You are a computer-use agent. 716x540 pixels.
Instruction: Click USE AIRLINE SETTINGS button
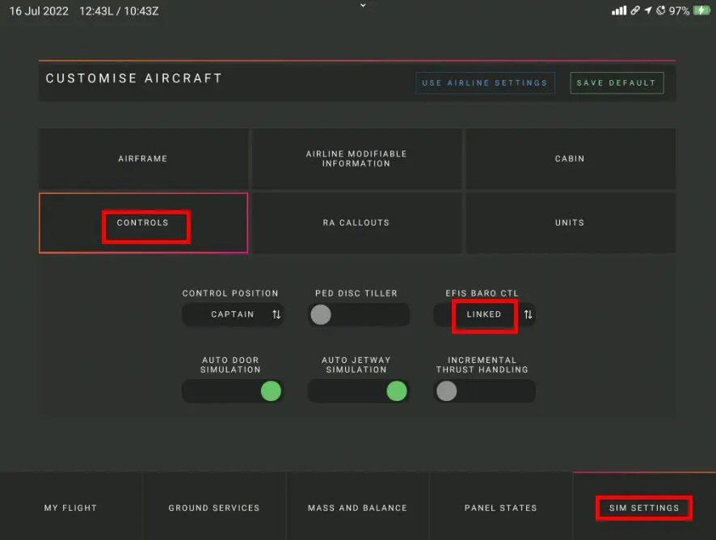[x=485, y=82]
